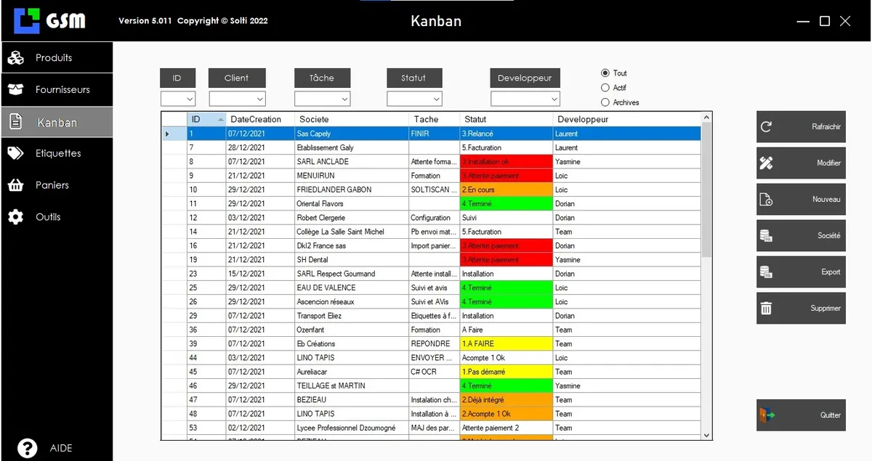
Task: Sort by the DateCreation column header
Action: tap(260, 119)
